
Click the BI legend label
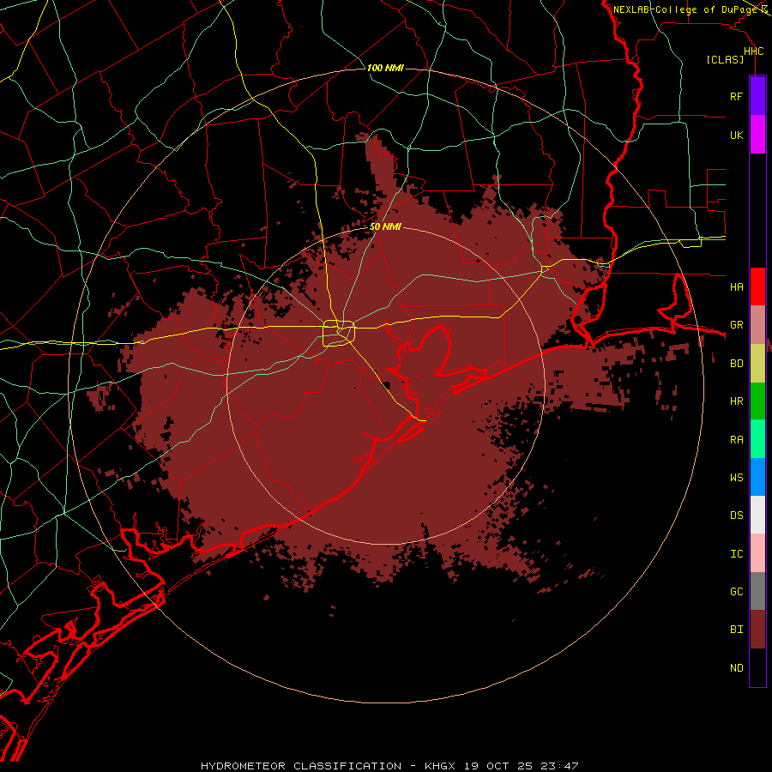pyautogui.click(x=736, y=630)
